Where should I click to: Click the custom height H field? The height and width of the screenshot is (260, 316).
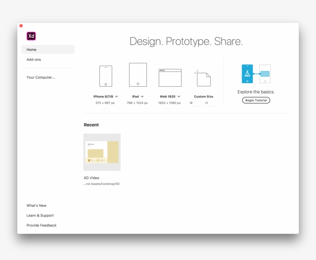(214, 103)
